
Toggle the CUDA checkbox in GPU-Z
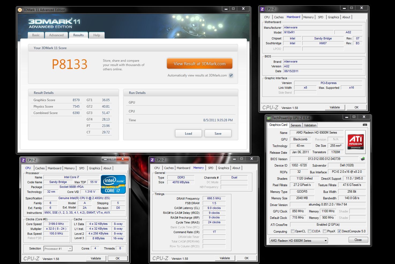310,231
